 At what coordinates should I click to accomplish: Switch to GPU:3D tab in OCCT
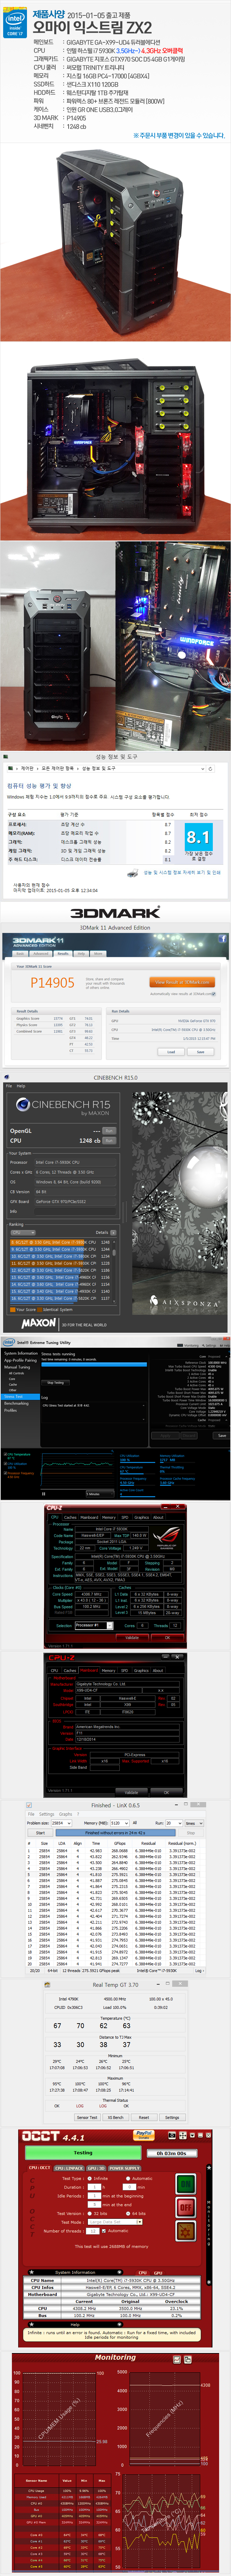pyautogui.click(x=96, y=2168)
